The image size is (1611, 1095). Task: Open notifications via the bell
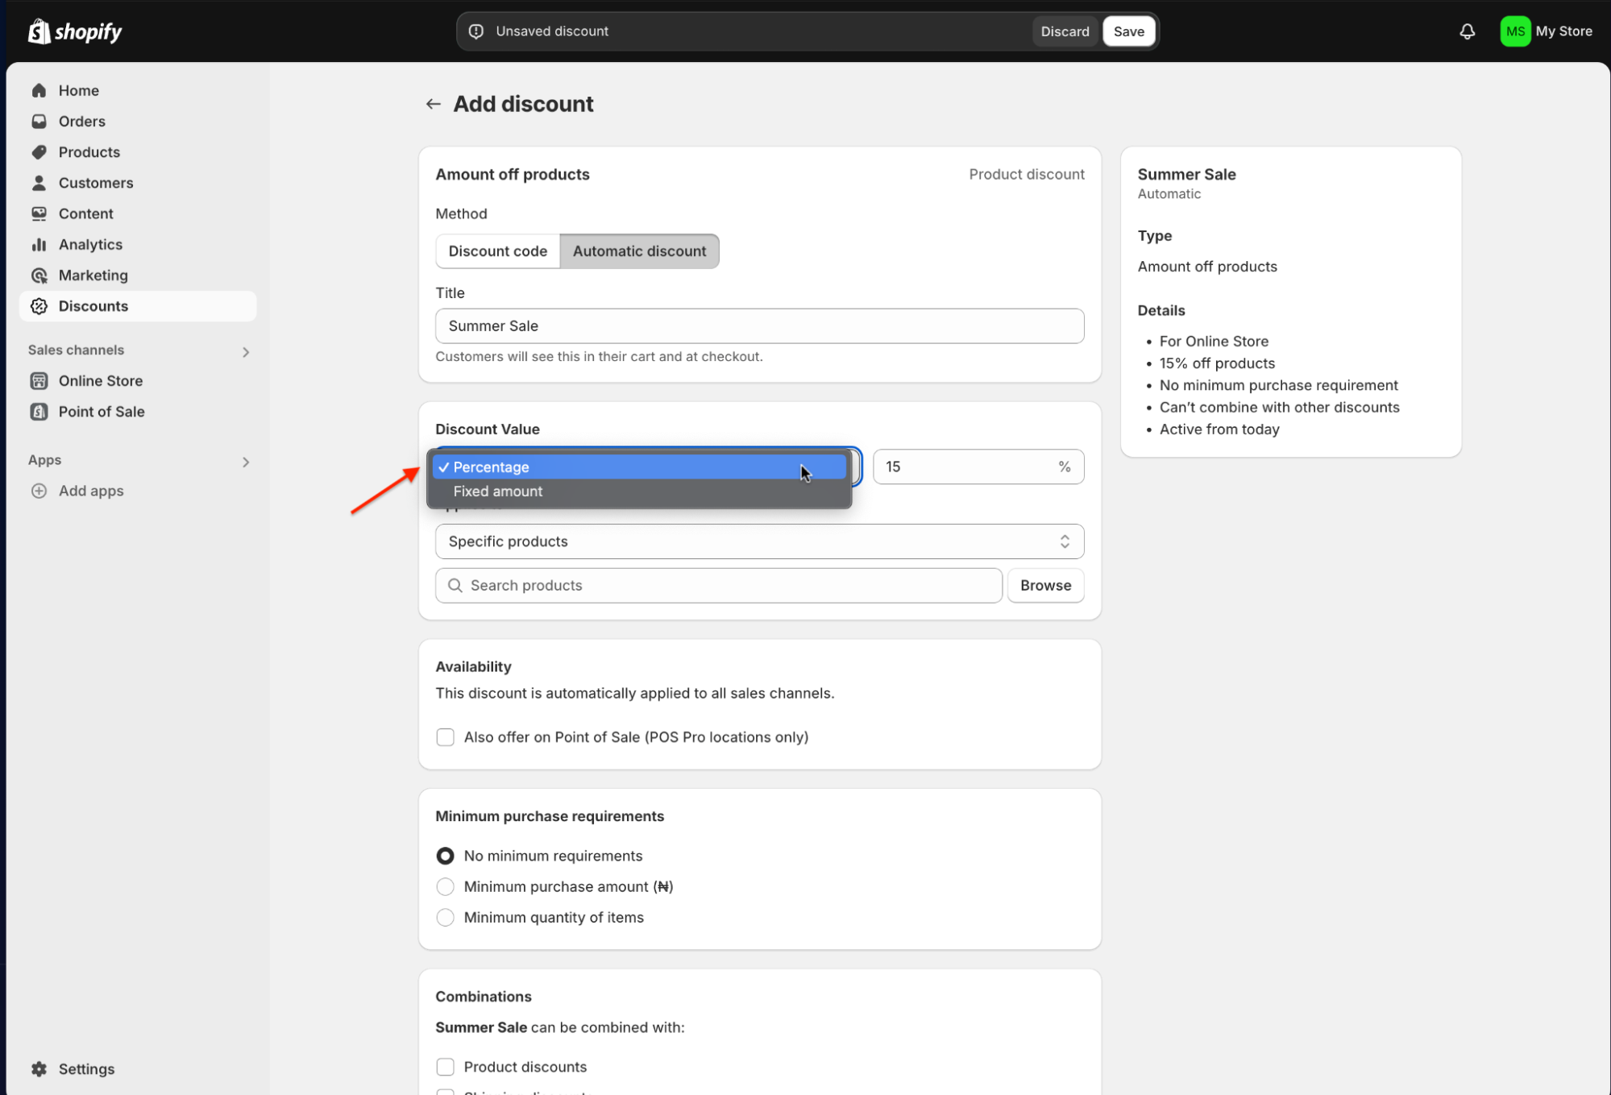1467,31
